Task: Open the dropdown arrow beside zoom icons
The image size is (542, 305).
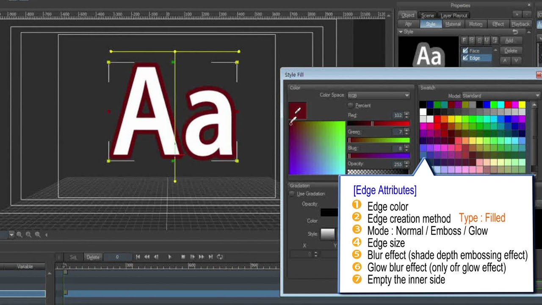Action: tap(11, 234)
